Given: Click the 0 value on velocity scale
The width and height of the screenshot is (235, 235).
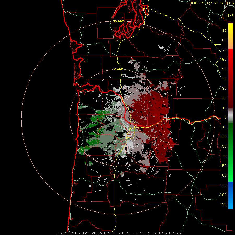Looking at the screenshot, I should [225, 118].
